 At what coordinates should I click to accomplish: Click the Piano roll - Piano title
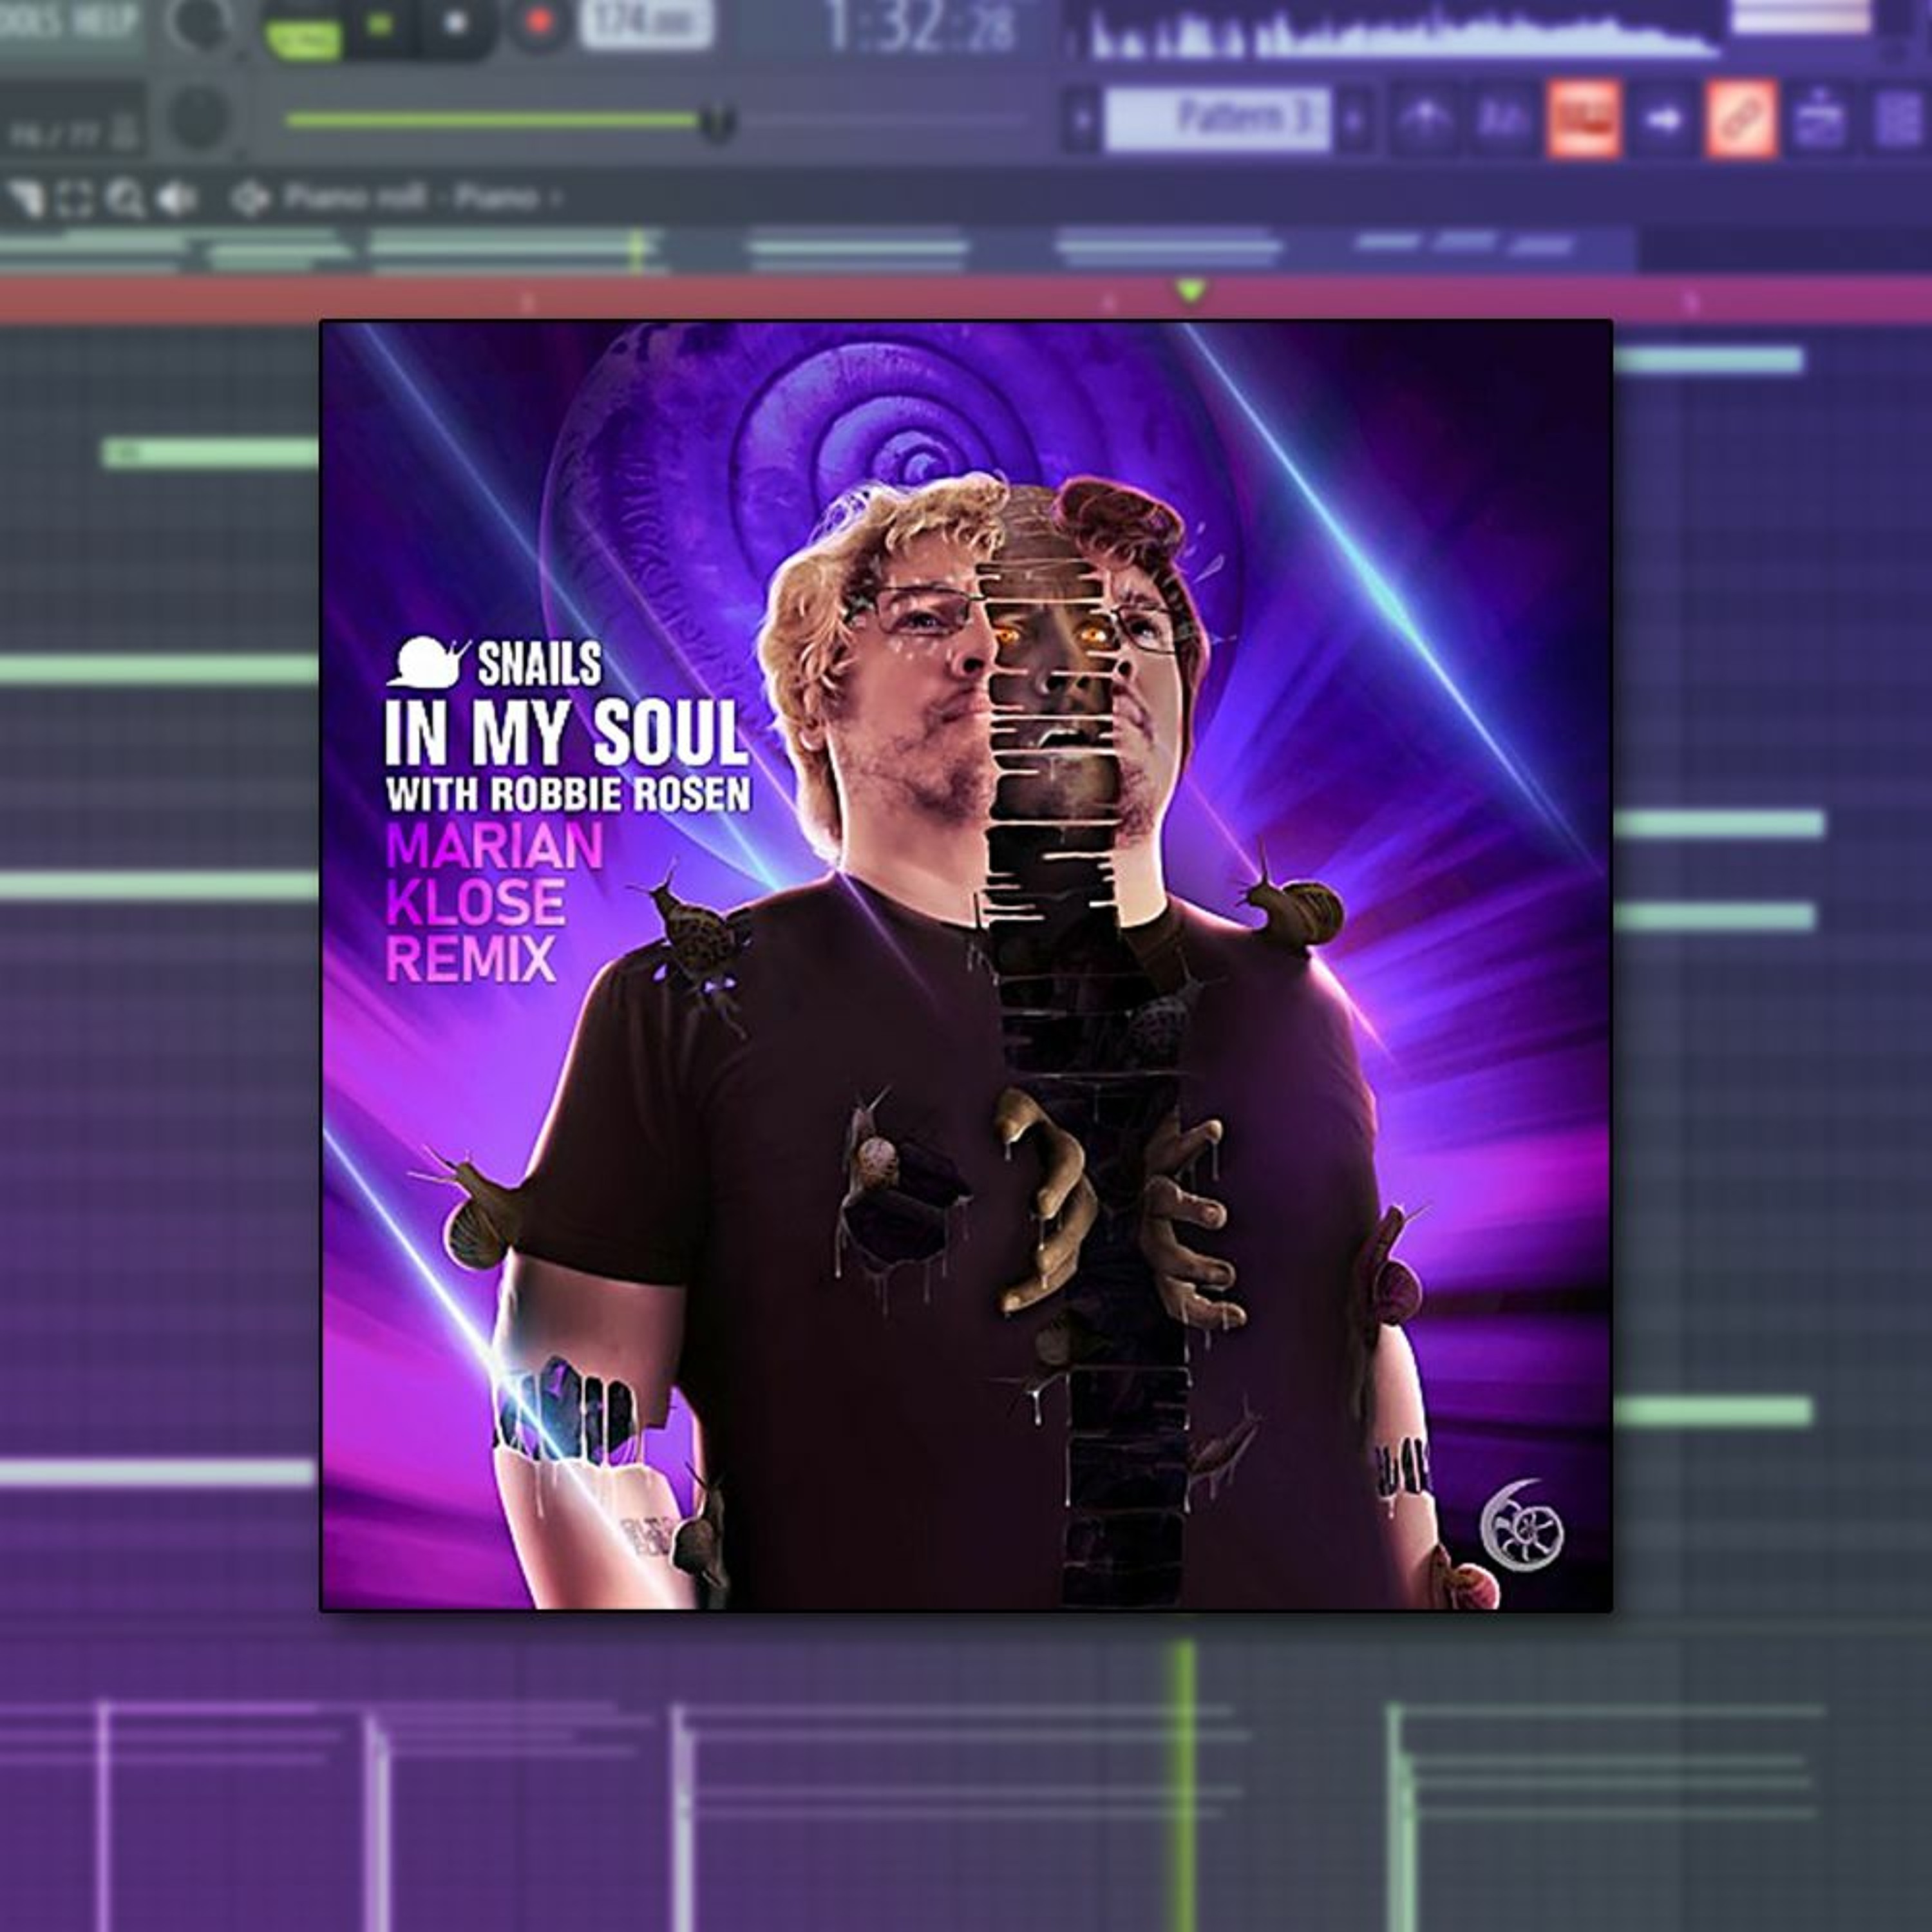tap(411, 198)
